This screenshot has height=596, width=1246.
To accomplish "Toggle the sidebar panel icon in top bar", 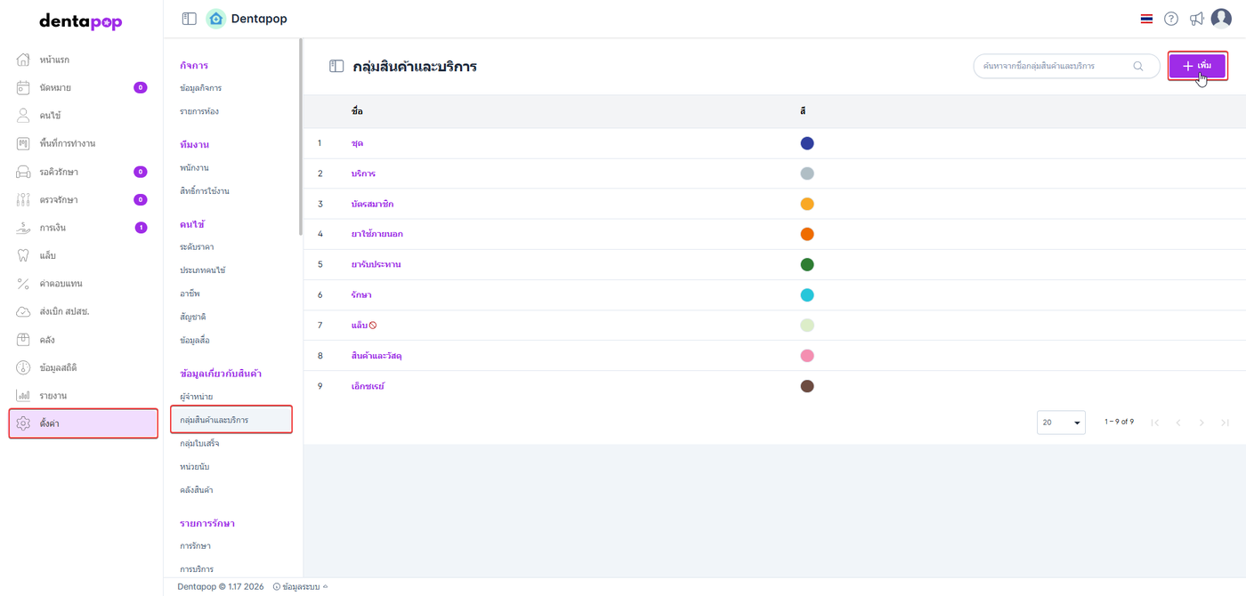I will [189, 19].
